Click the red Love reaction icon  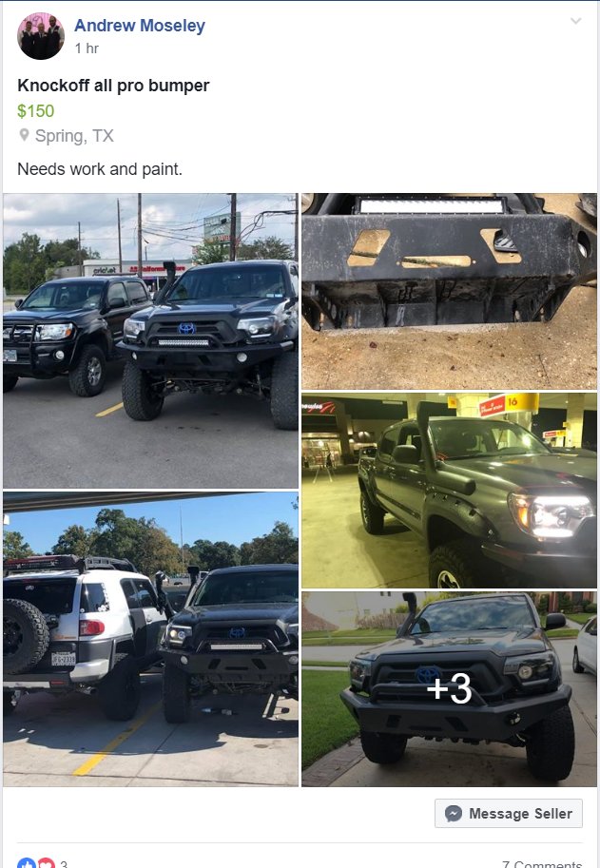click(x=46, y=863)
